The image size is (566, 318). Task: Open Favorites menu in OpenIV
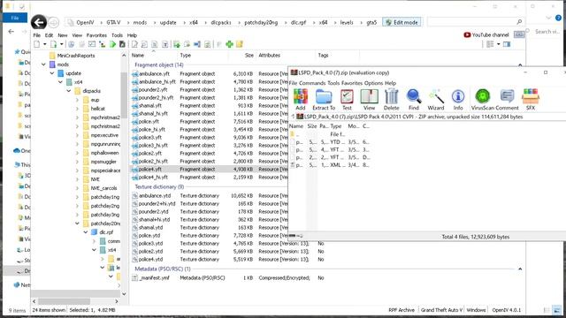[x=96, y=35]
